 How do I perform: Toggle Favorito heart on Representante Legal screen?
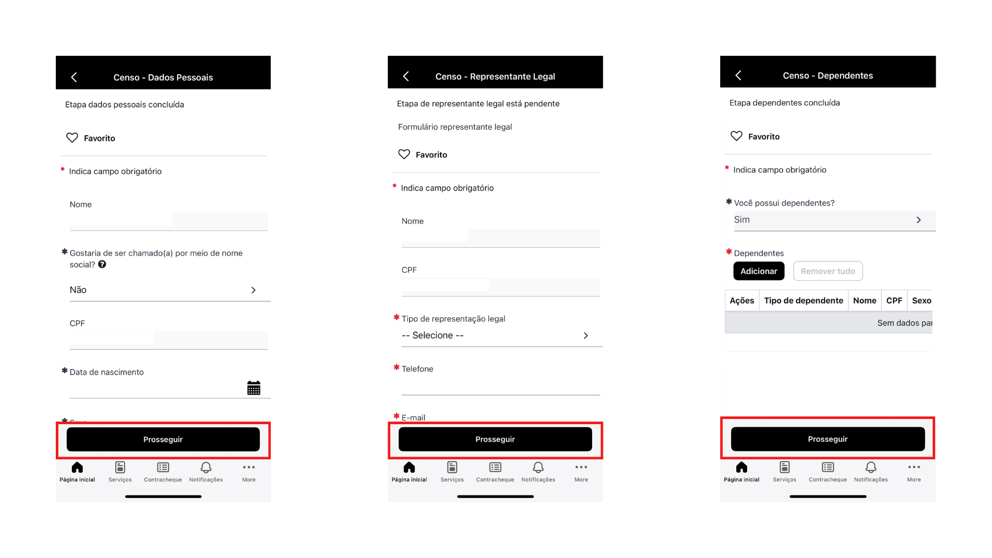[x=404, y=154]
